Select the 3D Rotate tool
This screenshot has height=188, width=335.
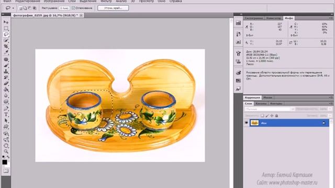click(6, 134)
